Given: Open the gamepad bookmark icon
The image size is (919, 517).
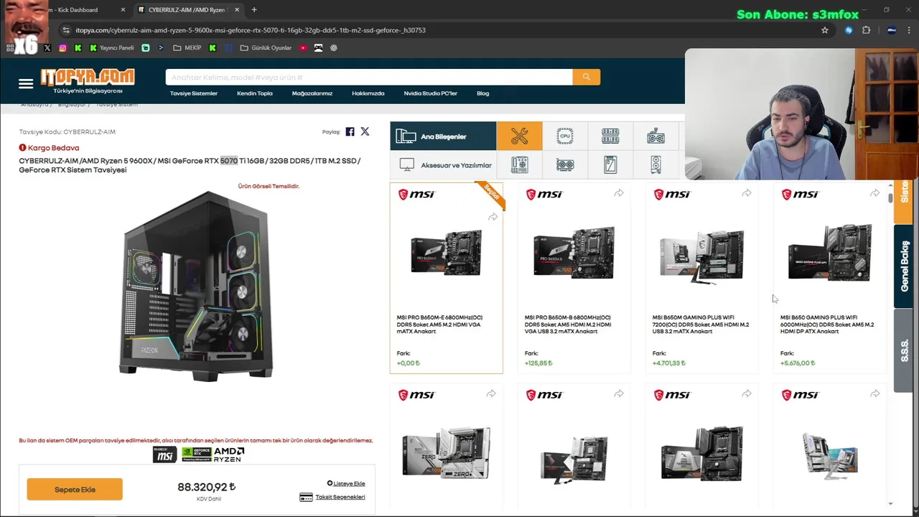Looking at the screenshot, I should coord(318,48).
